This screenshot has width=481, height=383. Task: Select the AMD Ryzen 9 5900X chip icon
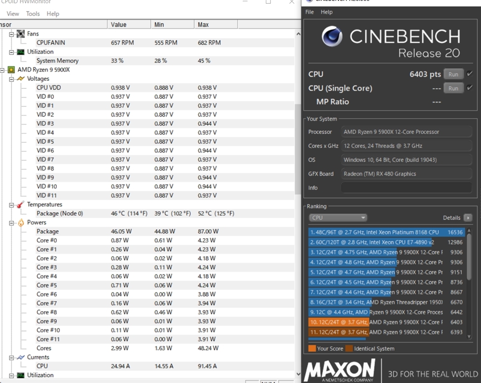11,70
